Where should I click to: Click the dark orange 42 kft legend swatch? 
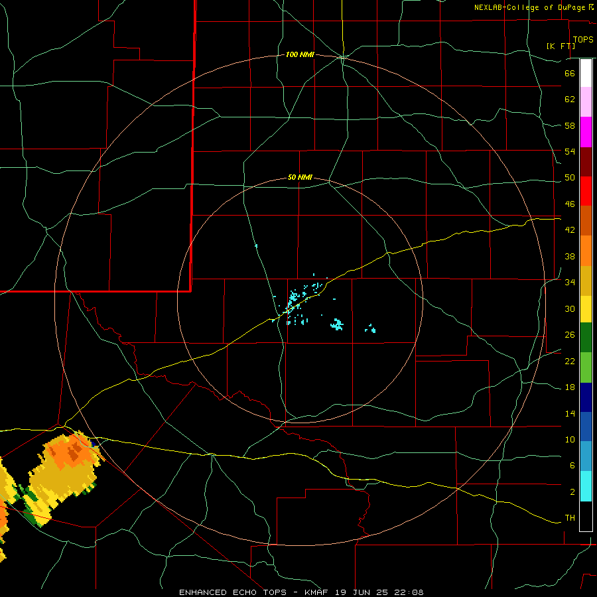click(x=586, y=220)
